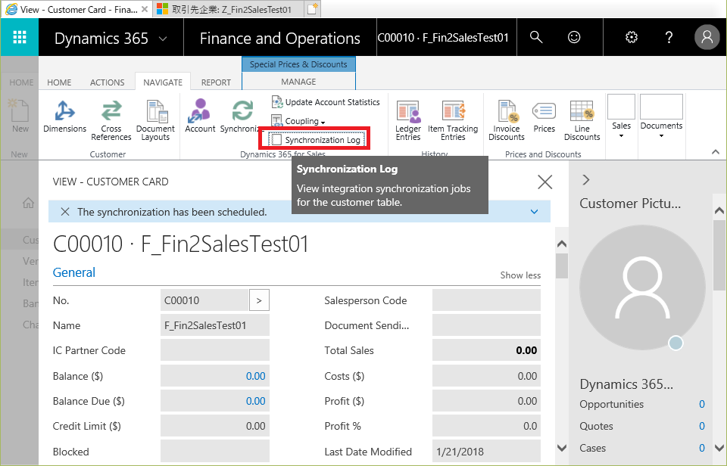Open Cross References
The image size is (727, 466).
[x=111, y=120]
